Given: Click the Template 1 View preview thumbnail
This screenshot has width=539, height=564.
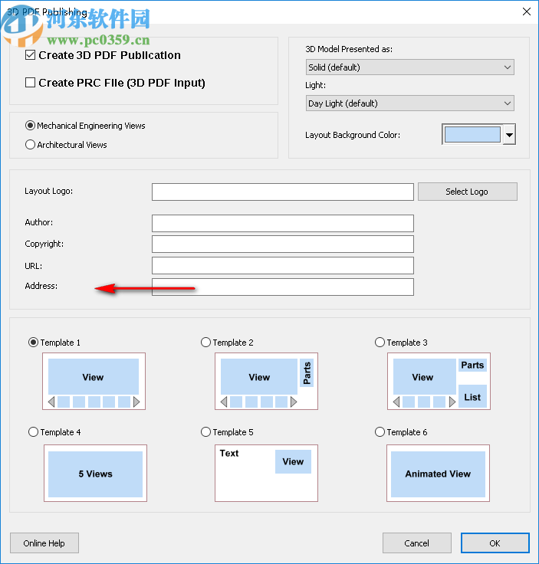Looking at the screenshot, I should click(x=94, y=382).
